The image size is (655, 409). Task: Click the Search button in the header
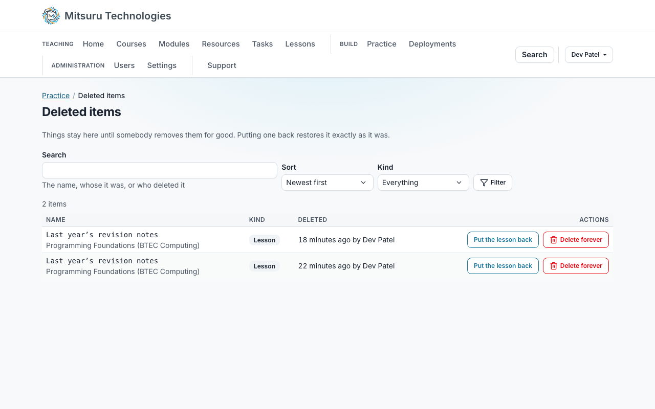coord(535,55)
